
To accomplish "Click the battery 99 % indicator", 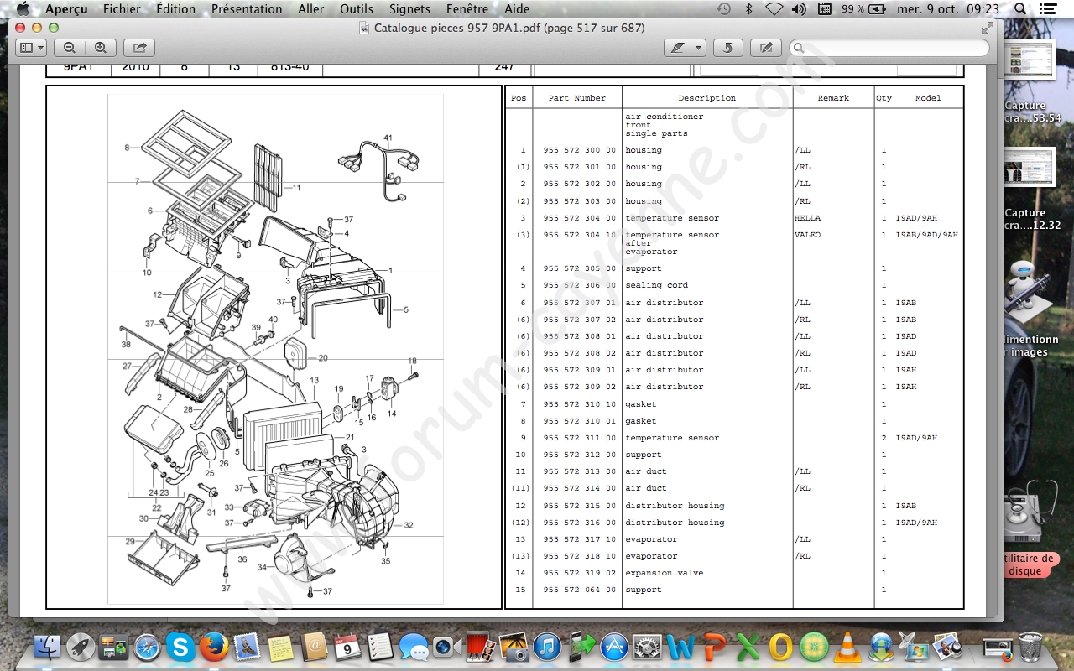I will [x=864, y=9].
